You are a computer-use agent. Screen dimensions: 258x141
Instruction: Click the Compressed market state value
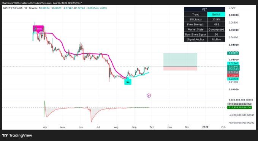coord(216,30)
